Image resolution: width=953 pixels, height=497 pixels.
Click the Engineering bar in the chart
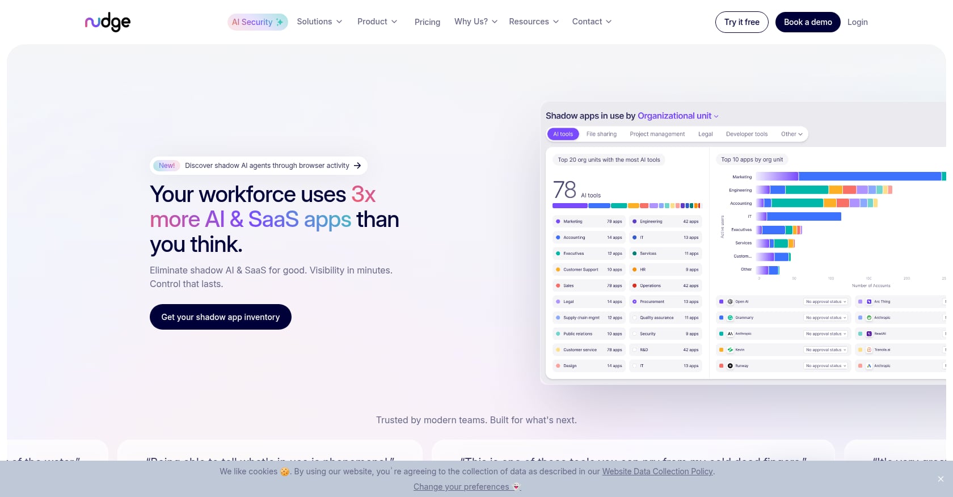pos(824,190)
